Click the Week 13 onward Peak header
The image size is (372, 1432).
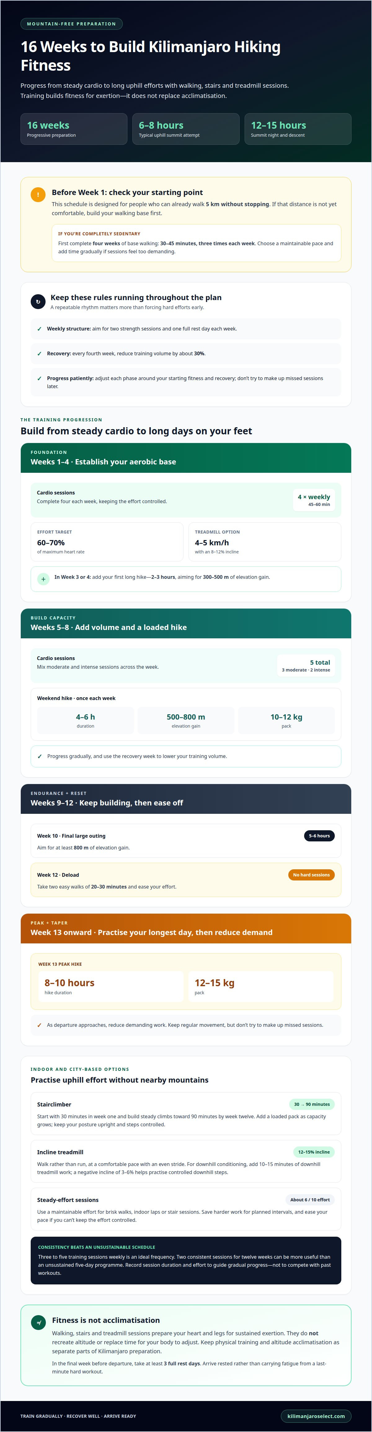pyautogui.click(x=186, y=928)
